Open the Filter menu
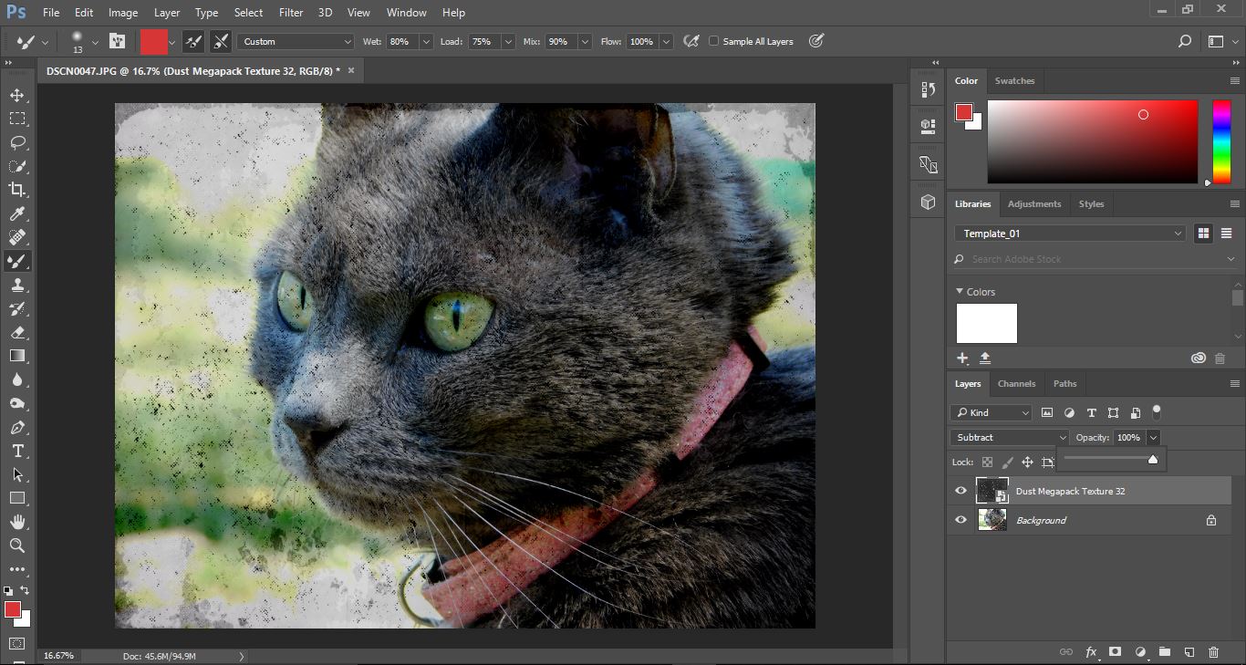 pos(291,13)
